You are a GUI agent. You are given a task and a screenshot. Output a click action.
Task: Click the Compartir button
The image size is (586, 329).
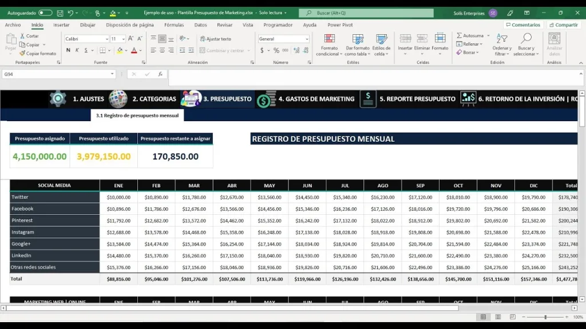click(x=564, y=25)
